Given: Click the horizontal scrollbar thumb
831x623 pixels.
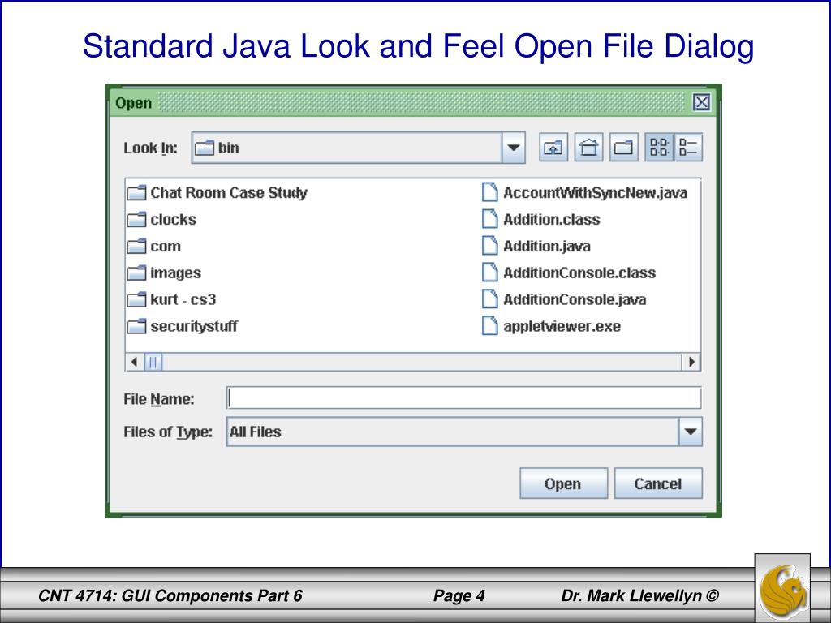Looking at the screenshot, I should point(153,362).
